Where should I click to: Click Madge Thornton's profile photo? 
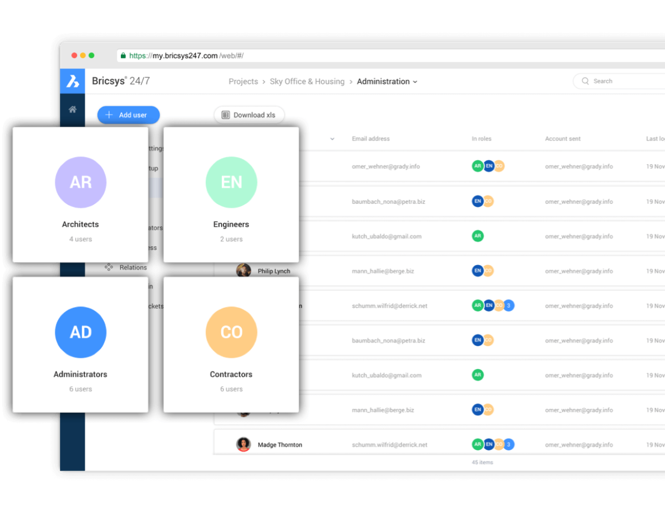pyautogui.click(x=243, y=444)
